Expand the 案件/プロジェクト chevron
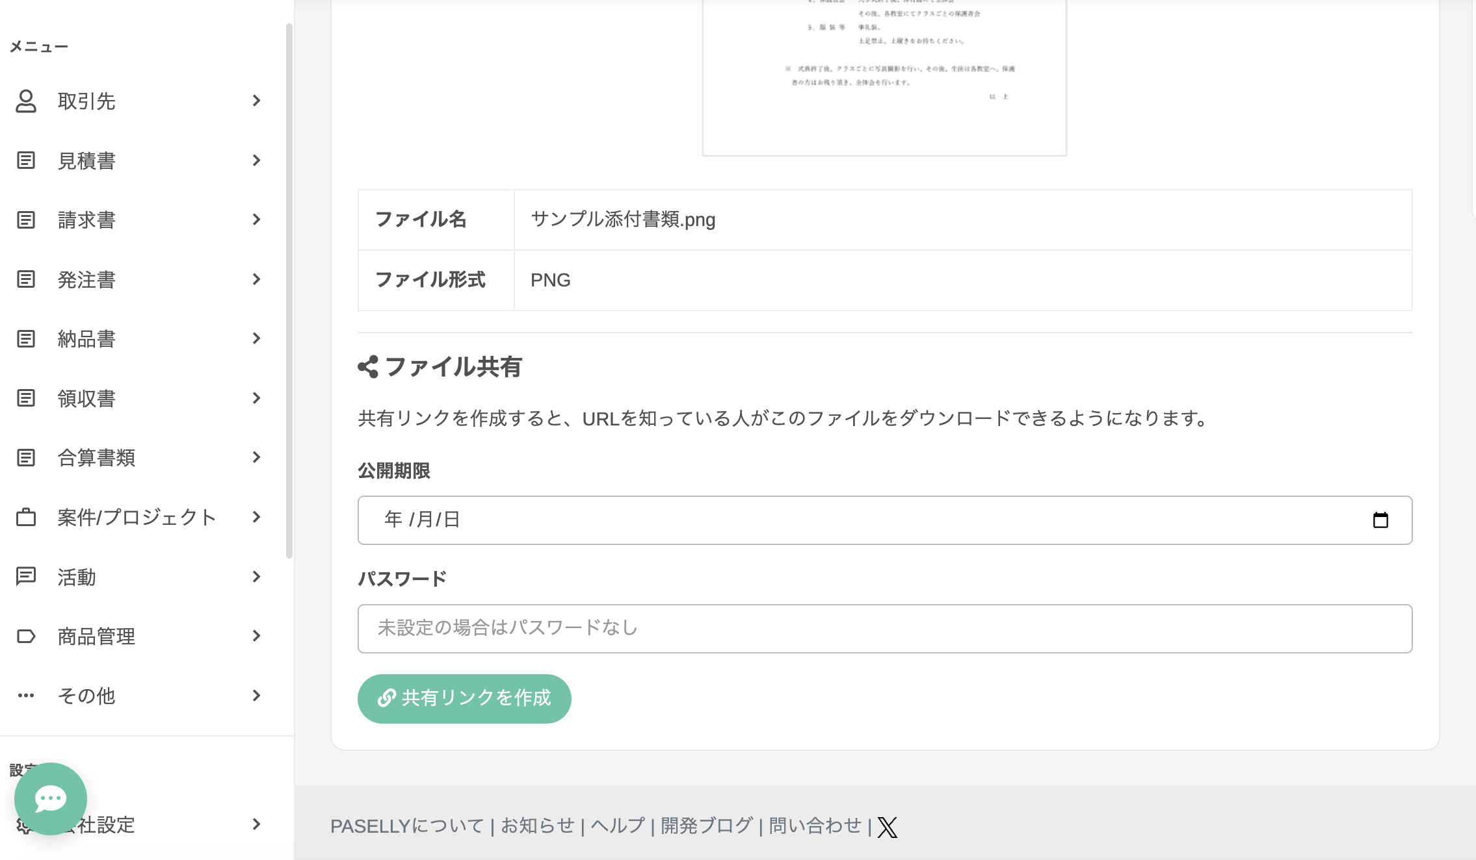Screen dimensions: 1476x860 (257, 517)
